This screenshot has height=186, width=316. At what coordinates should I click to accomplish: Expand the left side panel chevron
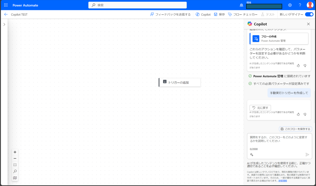pos(4,24)
